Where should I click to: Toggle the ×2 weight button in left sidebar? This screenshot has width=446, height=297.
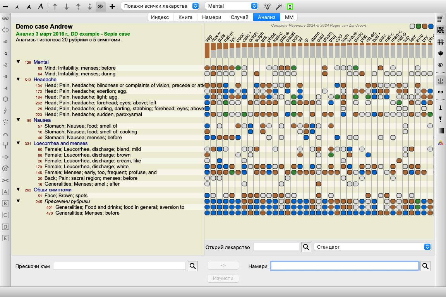tap(5, 65)
